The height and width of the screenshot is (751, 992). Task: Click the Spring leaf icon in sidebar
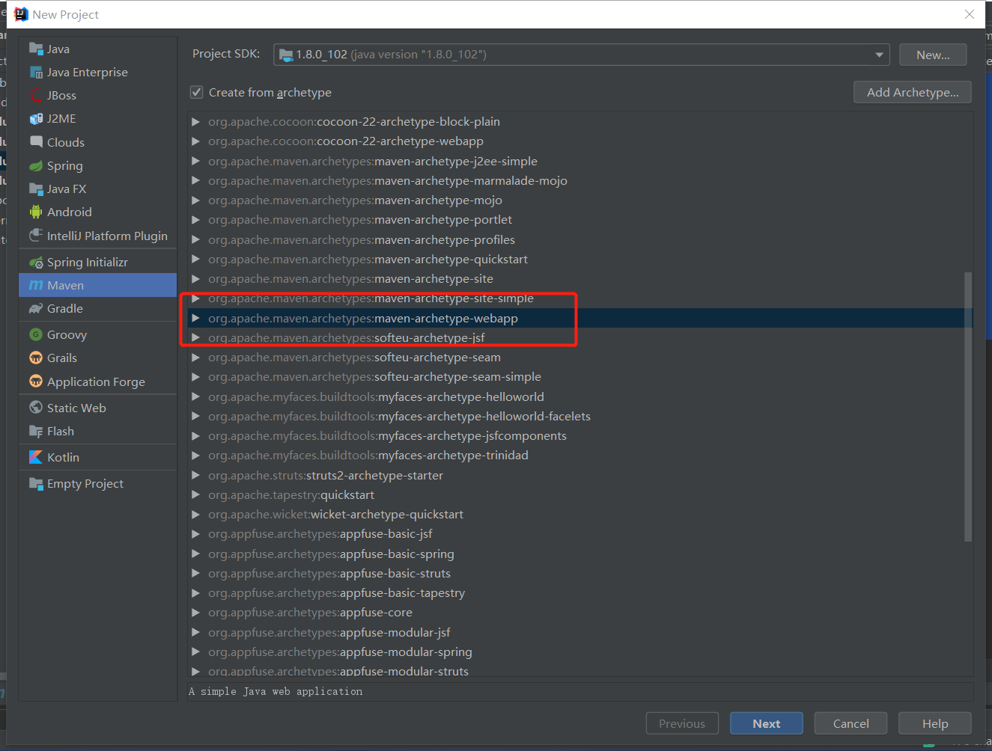[x=36, y=166]
